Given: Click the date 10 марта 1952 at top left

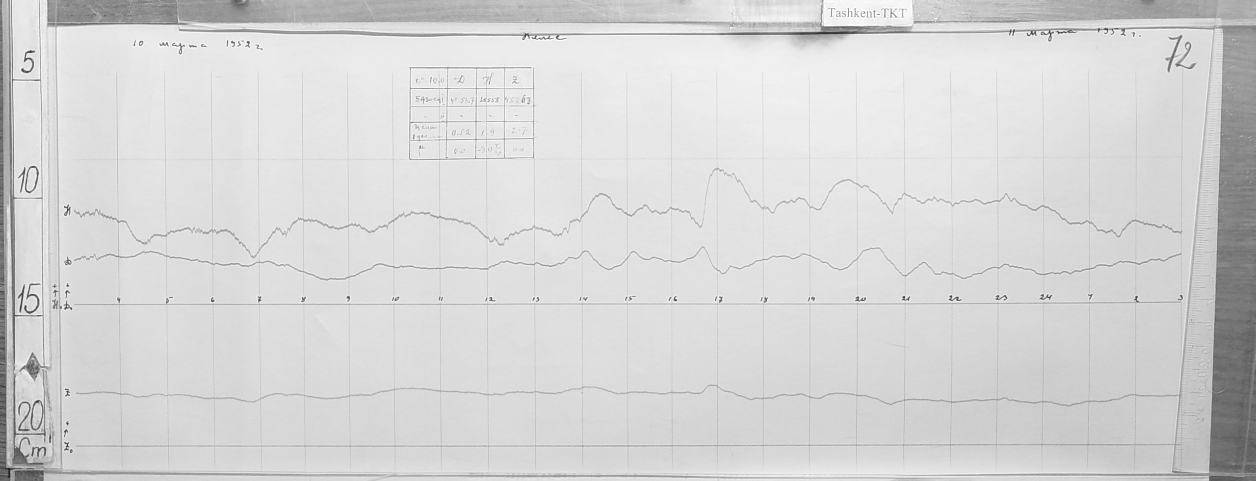Looking at the screenshot, I should pyautogui.click(x=197, y=45).
